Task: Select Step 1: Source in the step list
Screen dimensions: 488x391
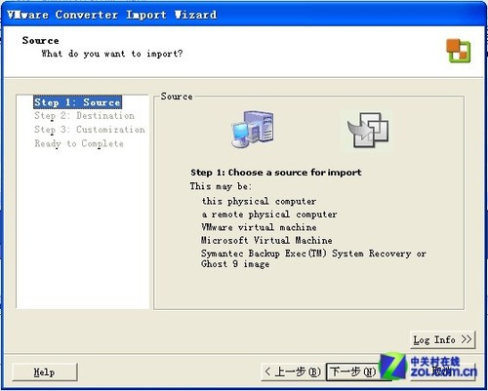Action: coord(77,102)
